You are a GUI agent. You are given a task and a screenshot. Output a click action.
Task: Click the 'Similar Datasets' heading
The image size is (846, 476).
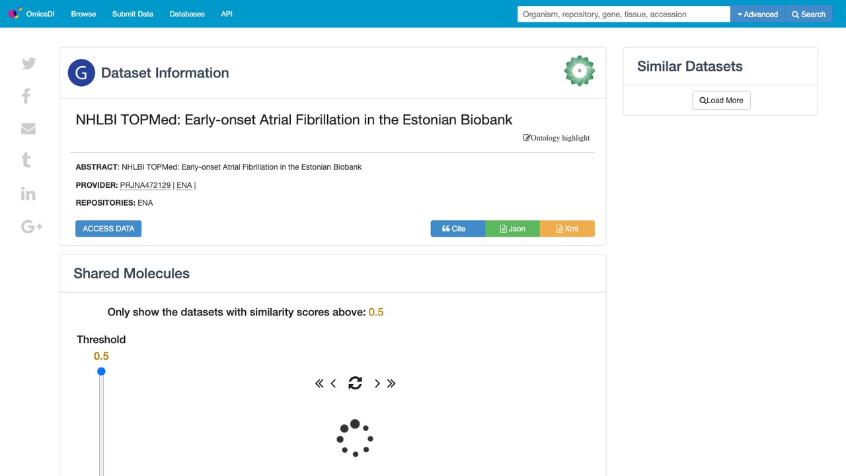(x=690, y=66)
